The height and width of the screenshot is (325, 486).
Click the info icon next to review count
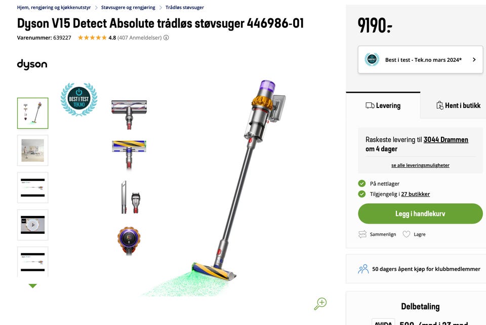[x=166, y=38]
